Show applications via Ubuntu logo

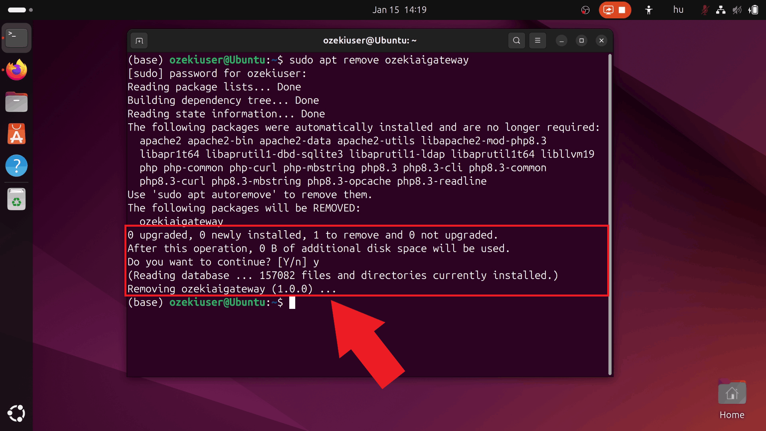point(16,413)
